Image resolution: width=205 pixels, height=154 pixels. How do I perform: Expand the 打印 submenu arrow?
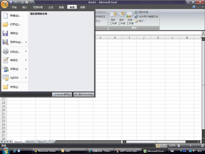tap(26, 51)
